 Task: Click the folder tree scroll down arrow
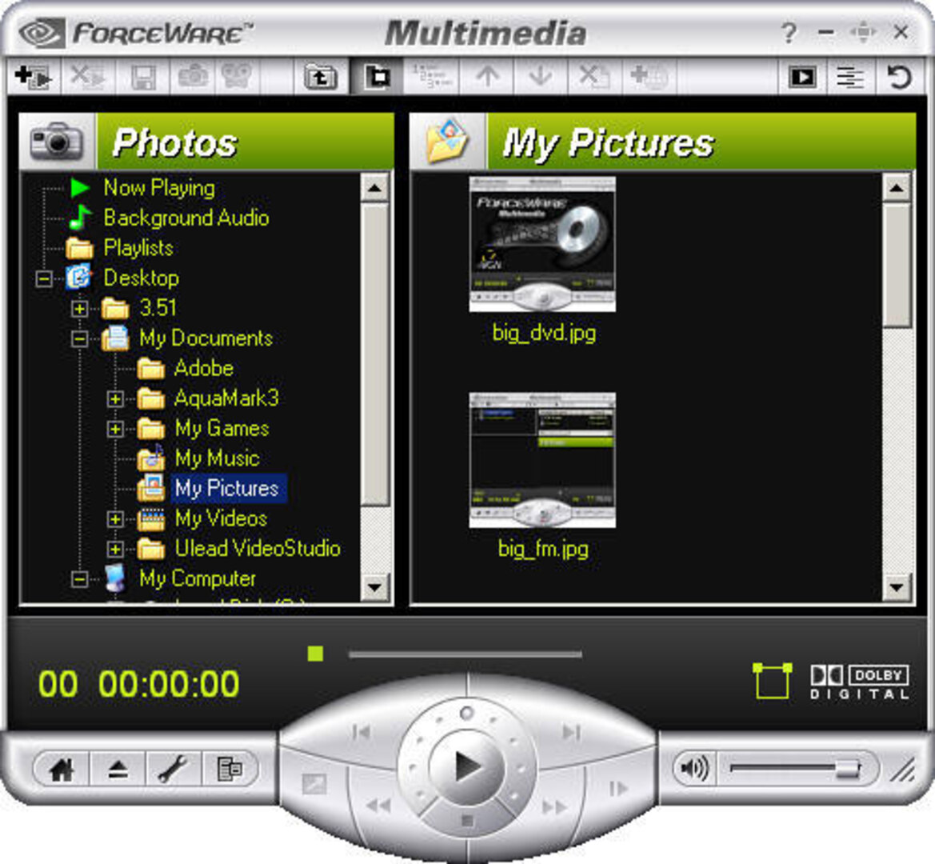(375, 587)
